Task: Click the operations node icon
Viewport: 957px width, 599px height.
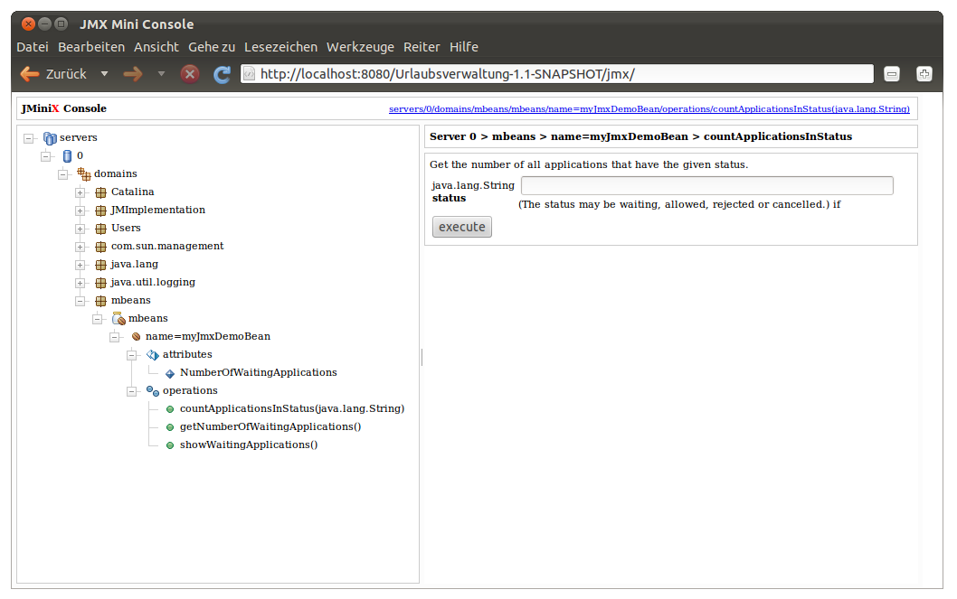Action: click(x=153, y=391)
